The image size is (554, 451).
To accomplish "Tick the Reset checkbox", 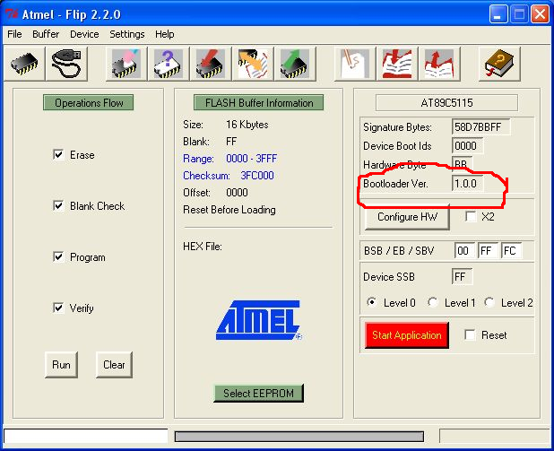I will 470,334.
